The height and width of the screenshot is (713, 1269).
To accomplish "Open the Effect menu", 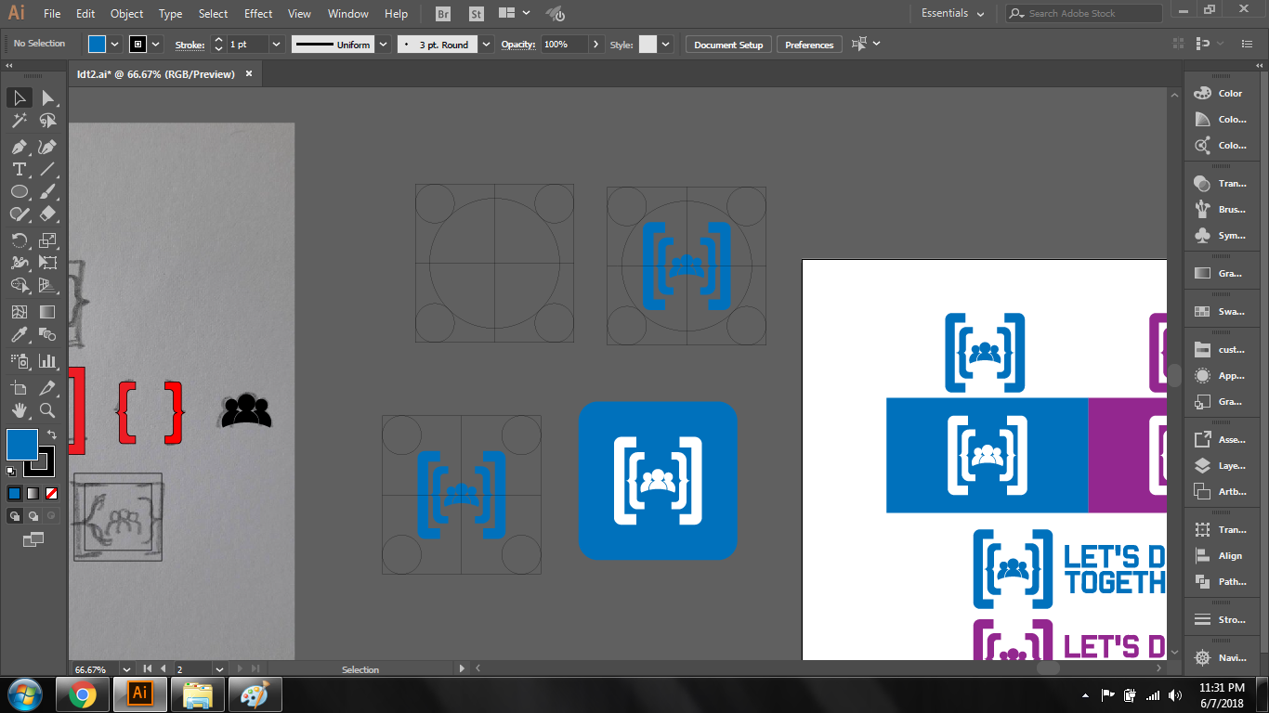I will point(258,14).
